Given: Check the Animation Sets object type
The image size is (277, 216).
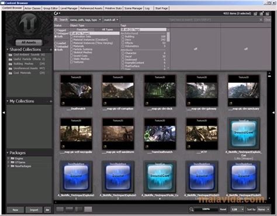Looking at the screenshot, I should 71,37.
